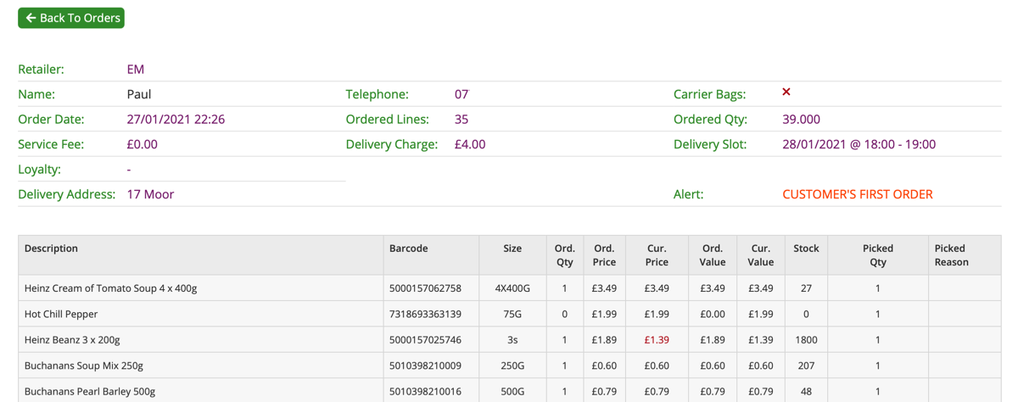Image resolution: width=1018 pixels, height=402 pixels.
Task: Click the order date 27/01/2021 22:26
Action: click(176, 120)
